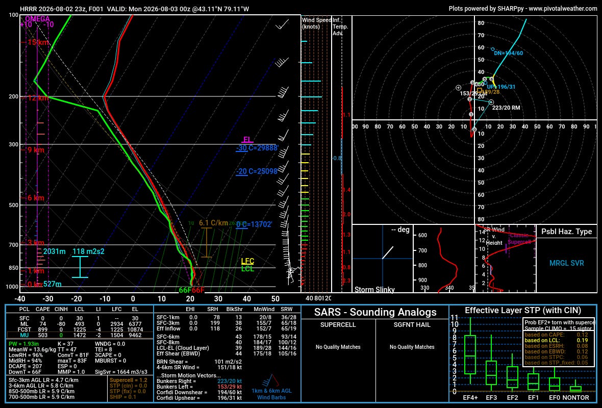Click the MRGL SVR hazard type label
This screenshot has height=408, width=602.
566,263
